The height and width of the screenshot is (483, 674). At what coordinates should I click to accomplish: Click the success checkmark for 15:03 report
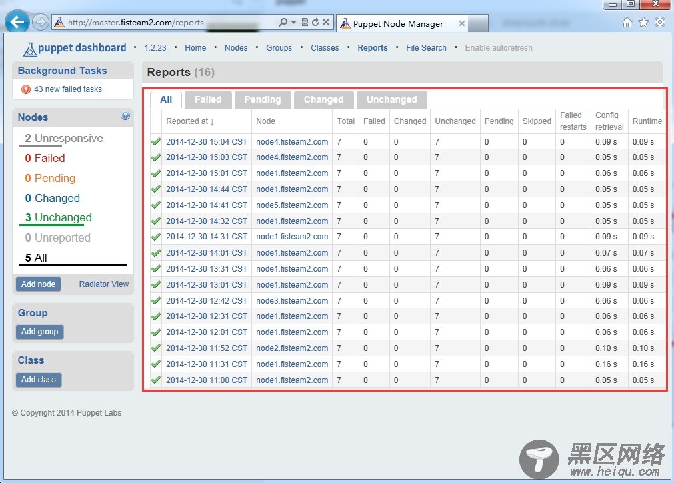(156, 157)
